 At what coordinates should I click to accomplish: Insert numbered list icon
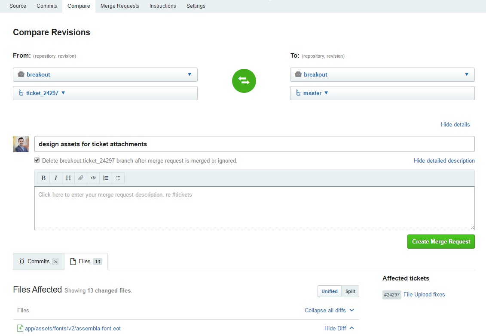[x=106, y=178]
